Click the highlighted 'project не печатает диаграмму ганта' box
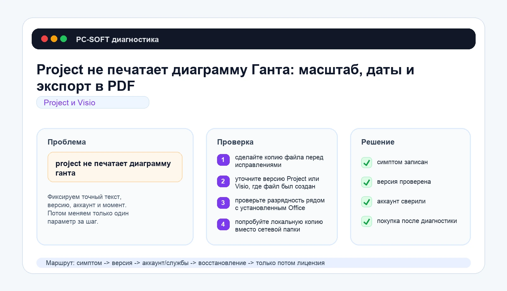Screen dimensions: 507x291 (x=115, y=167)
